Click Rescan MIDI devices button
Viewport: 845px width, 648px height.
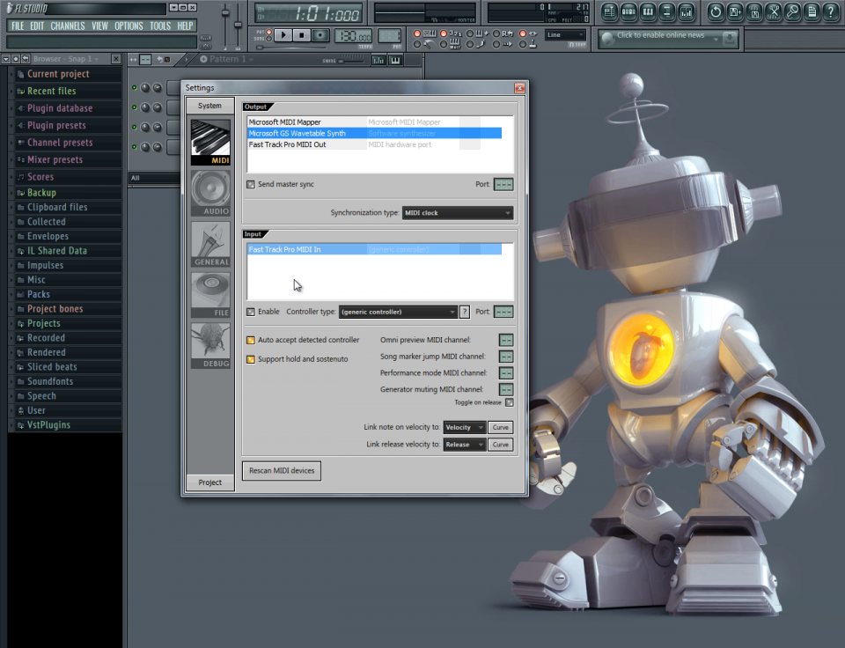click(282, 471)
